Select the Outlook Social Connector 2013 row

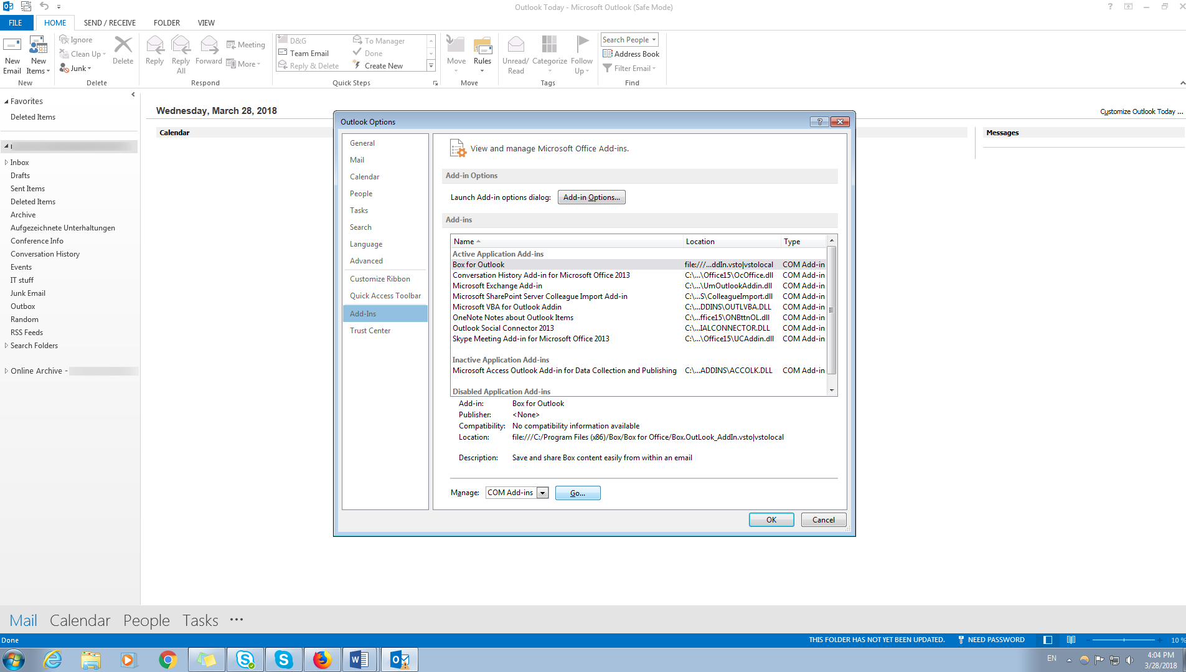639,328
